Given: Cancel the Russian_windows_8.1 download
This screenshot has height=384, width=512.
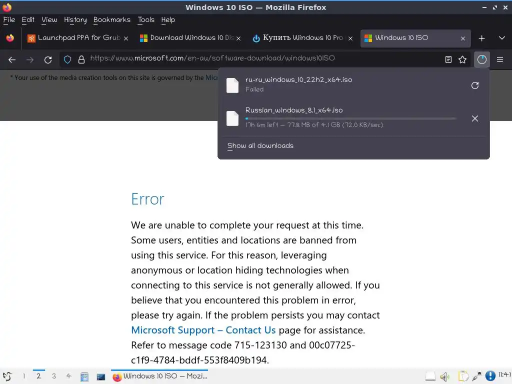Looking at the screenshot, I should (x=475, y=118).
